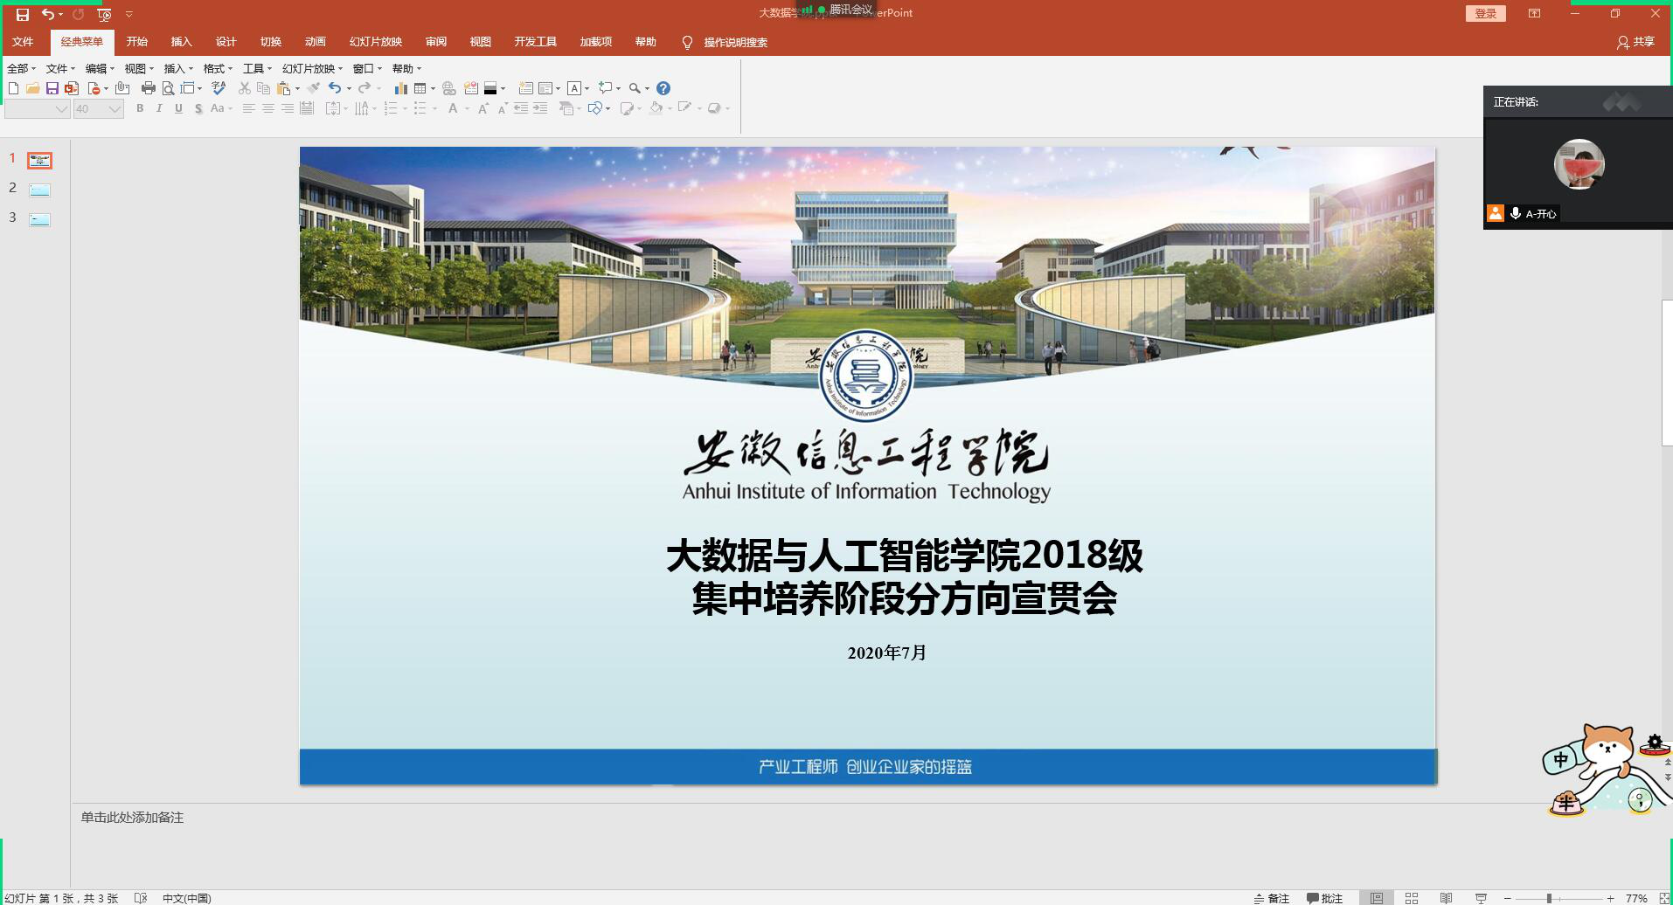Toggle Bold formatting button
1673x905 pixels.
(140, 108)
